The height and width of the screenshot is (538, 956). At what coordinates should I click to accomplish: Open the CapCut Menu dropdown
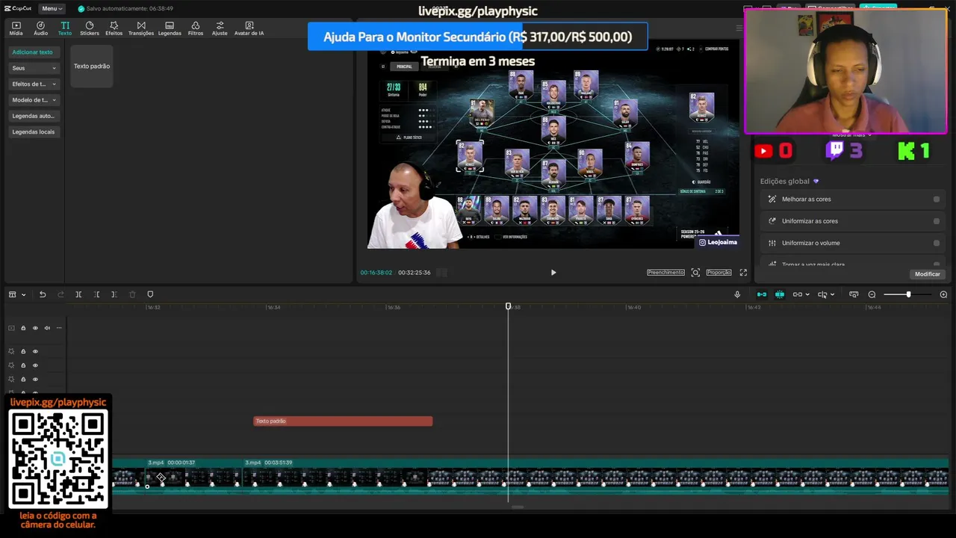point(52,8)
